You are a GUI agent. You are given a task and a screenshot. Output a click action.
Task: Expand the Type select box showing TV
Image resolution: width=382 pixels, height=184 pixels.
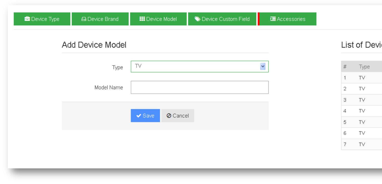click(x=197, y=67)
